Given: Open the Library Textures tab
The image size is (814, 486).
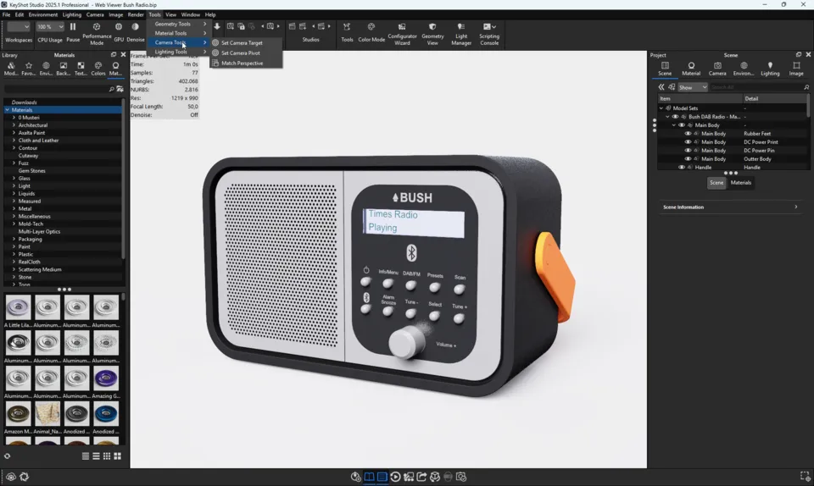Looking at the screenshot, I should point(81,69).
